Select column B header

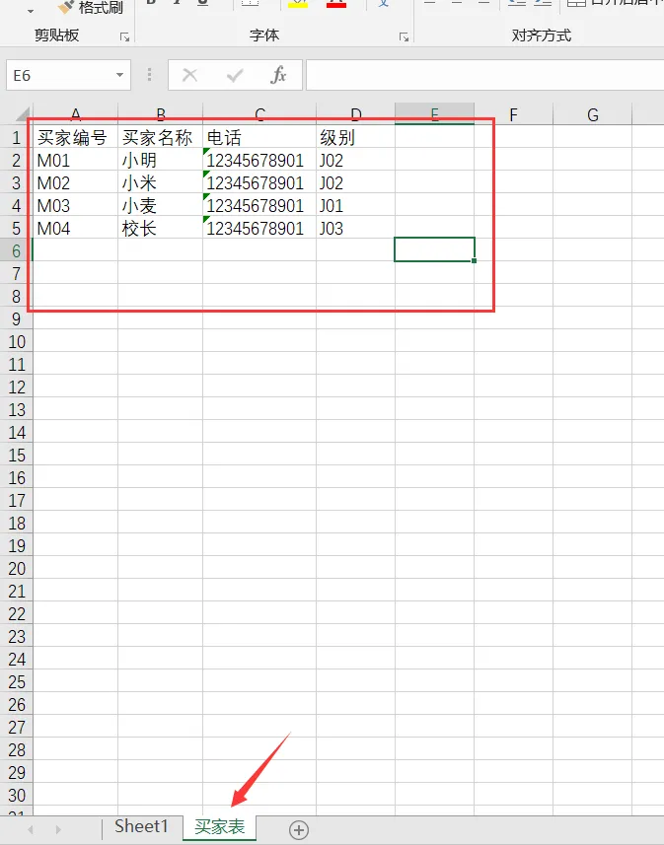(160, 113)
